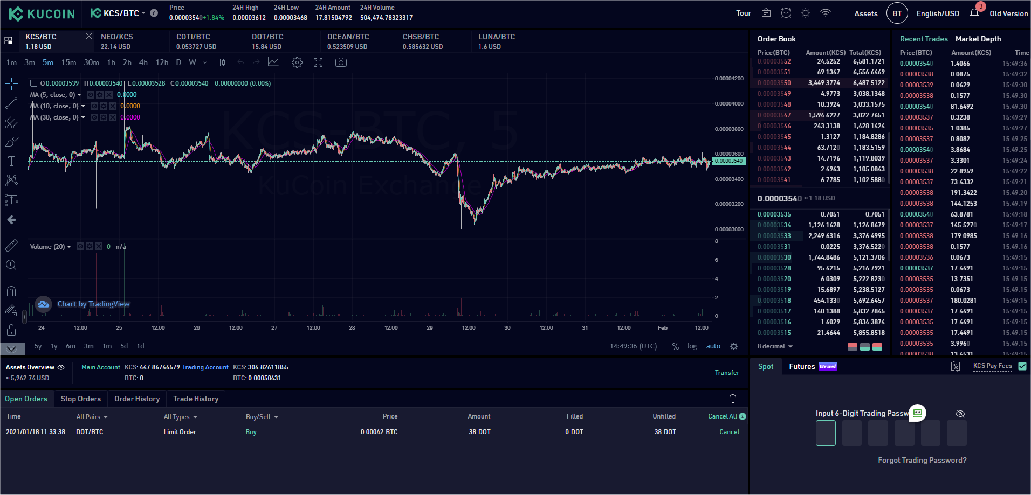Screen dimensions: 1031x495
Task: Uncheck the KCS Pay Fees checkbox
Action: pyautogui.click(x=1022, y=366)
